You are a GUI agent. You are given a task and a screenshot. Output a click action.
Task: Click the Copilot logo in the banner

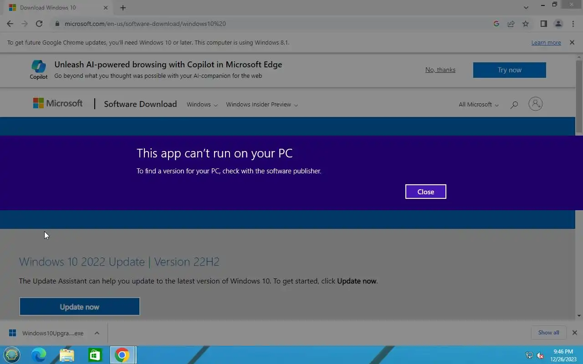click(39, 70)
